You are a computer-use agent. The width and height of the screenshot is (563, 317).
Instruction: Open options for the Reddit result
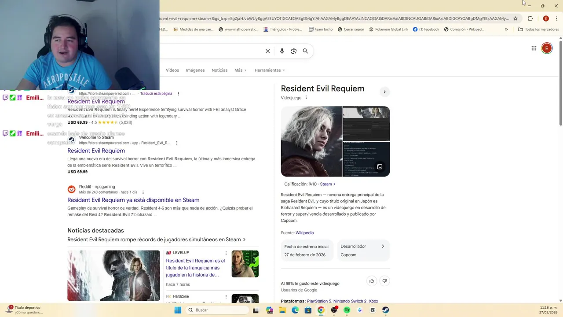pyautogui.click(x=143, y=192)
